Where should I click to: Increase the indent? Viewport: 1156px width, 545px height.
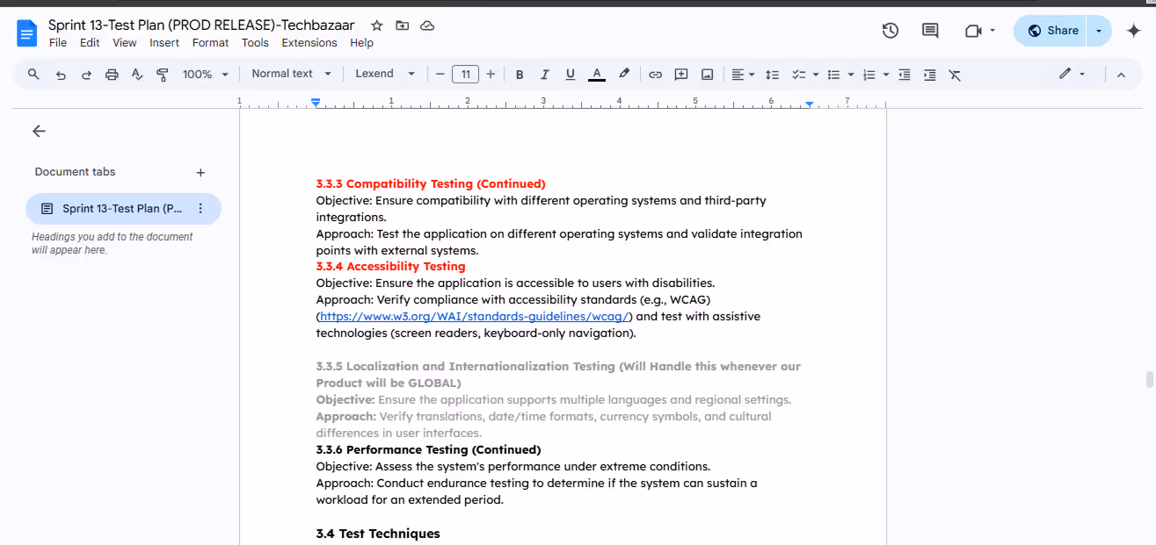click(x=929, y=75)
